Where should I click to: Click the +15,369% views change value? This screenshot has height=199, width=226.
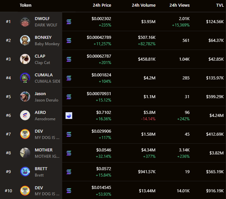tap(181, 25)
